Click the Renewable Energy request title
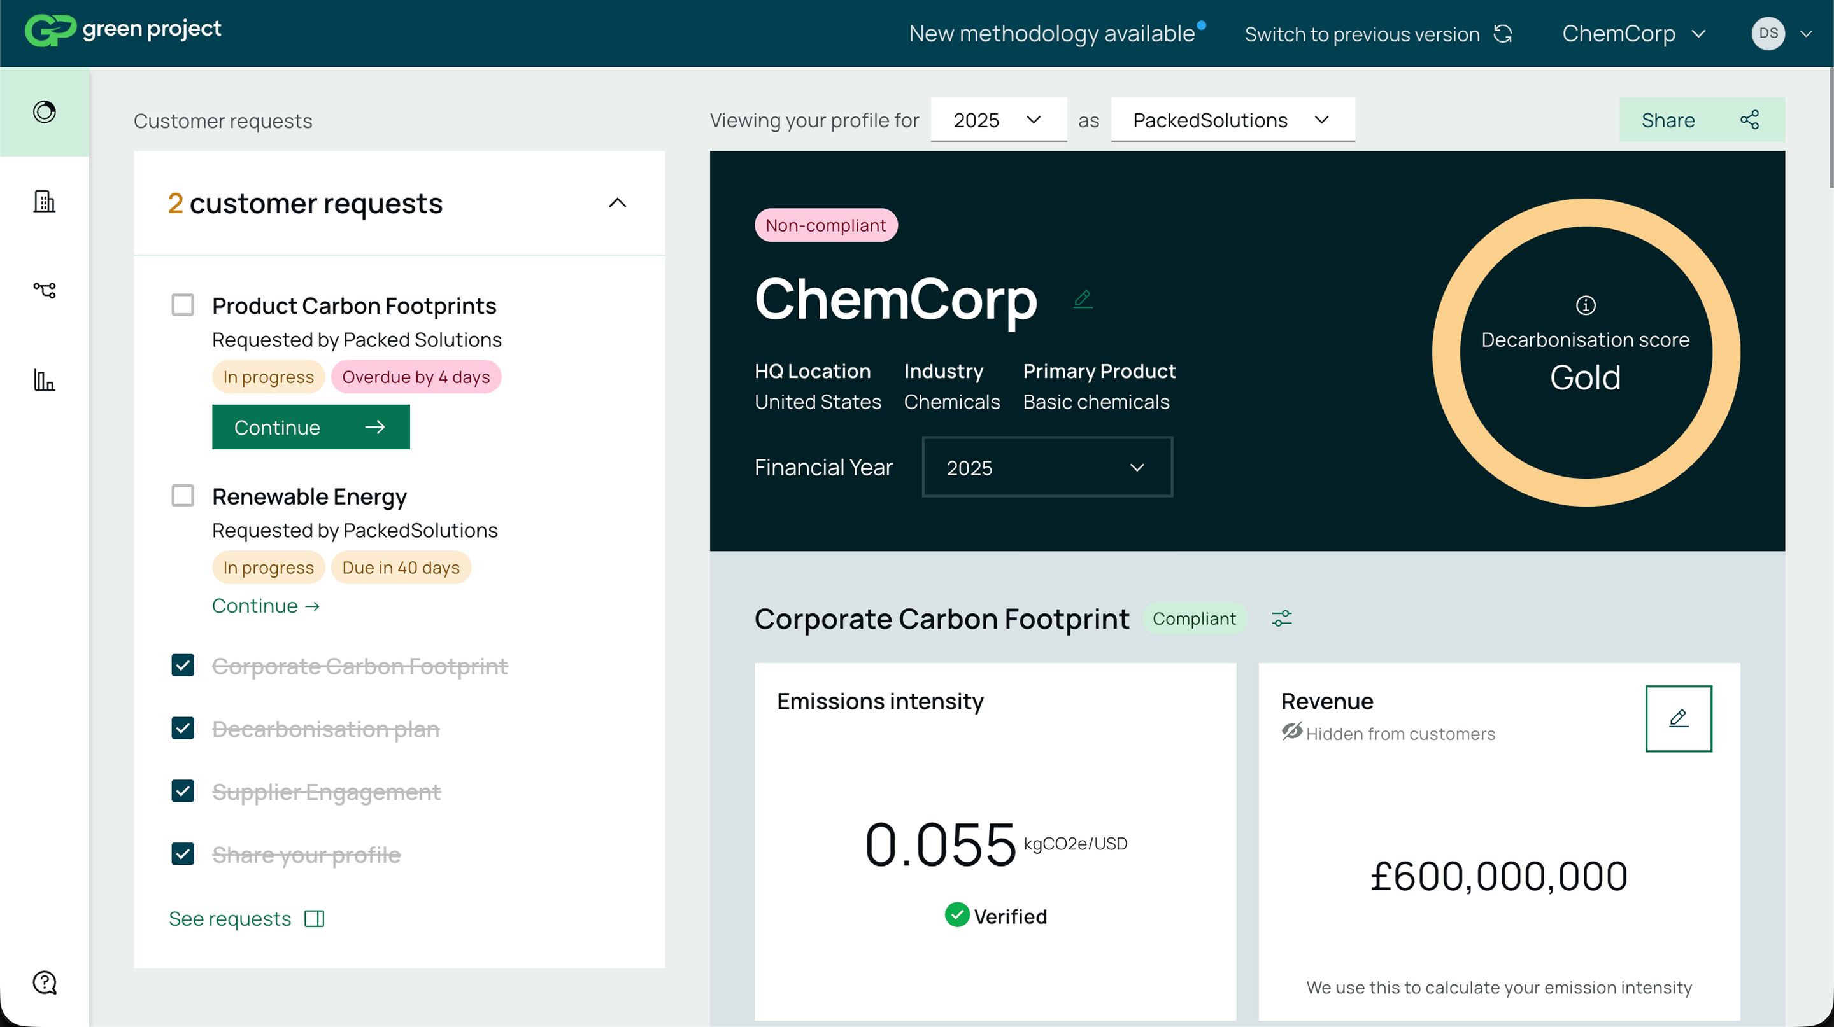 309,496
